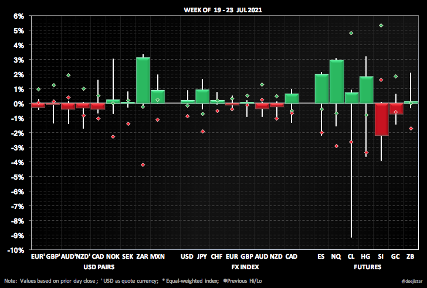Screen dimensions: 427x288
Task: Select the NZD label under FX INDEX
Action: pos(276,256)
